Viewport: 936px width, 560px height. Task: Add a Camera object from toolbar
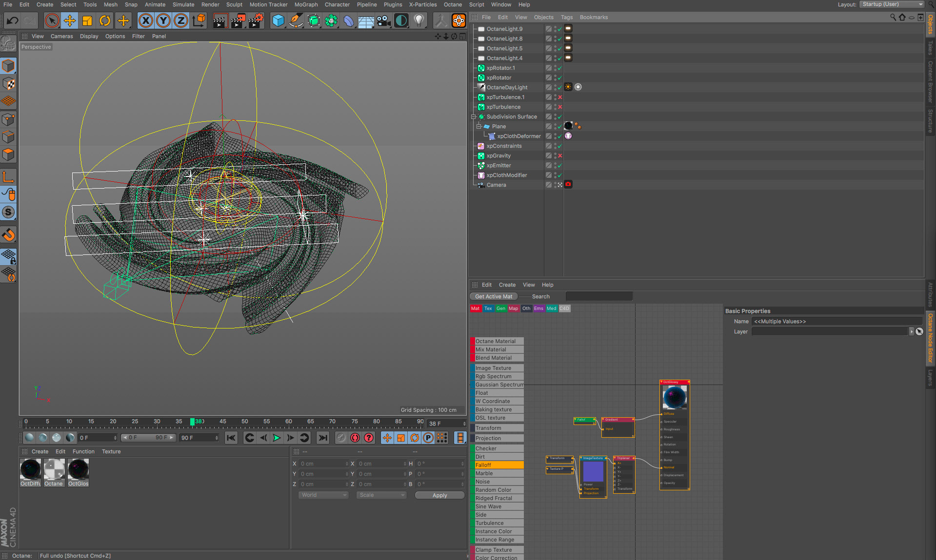pos(383,20)
